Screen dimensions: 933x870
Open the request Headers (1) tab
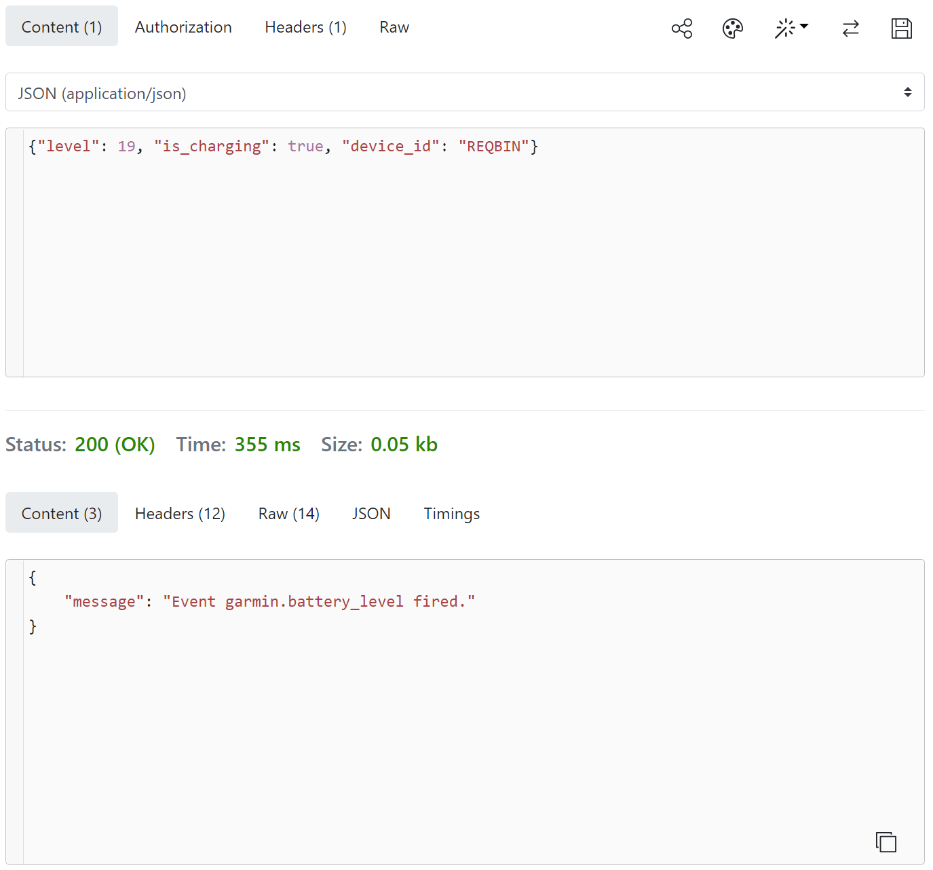click(305, 26)
